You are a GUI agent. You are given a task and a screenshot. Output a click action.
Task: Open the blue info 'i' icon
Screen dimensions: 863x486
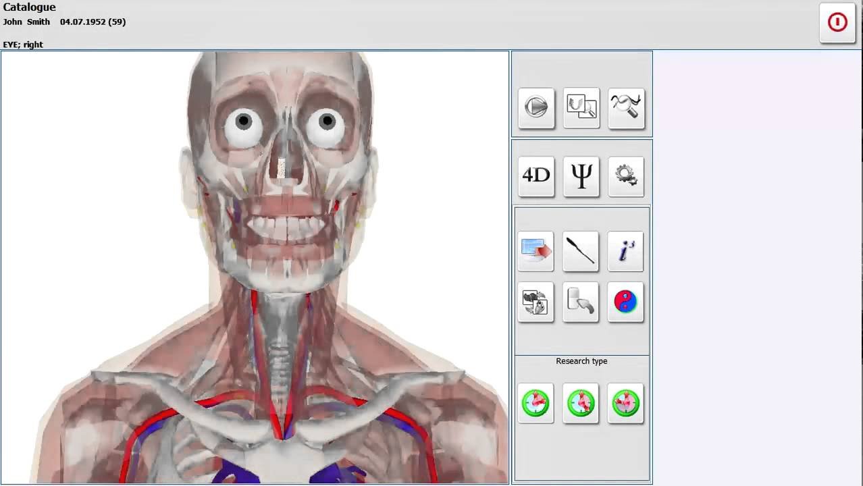[626, 251]
